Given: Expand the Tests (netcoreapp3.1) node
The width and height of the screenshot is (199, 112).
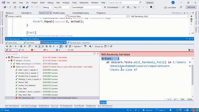Looking at the screenshot, I should coord(11,63).
